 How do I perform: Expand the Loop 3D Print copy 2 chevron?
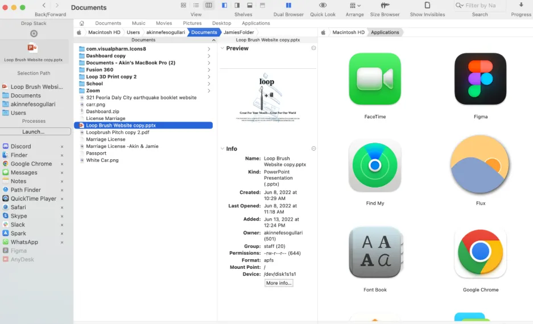click(209, 77)
